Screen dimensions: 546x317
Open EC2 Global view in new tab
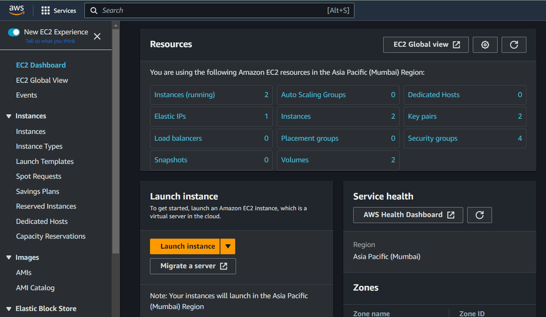425,45
